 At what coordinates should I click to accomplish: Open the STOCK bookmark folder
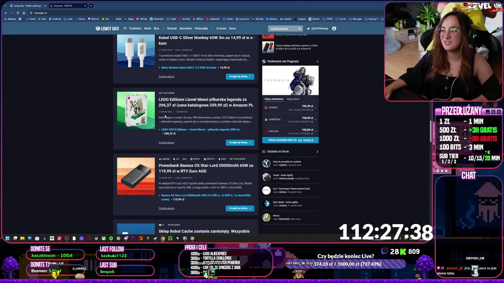tap(328, 19)
